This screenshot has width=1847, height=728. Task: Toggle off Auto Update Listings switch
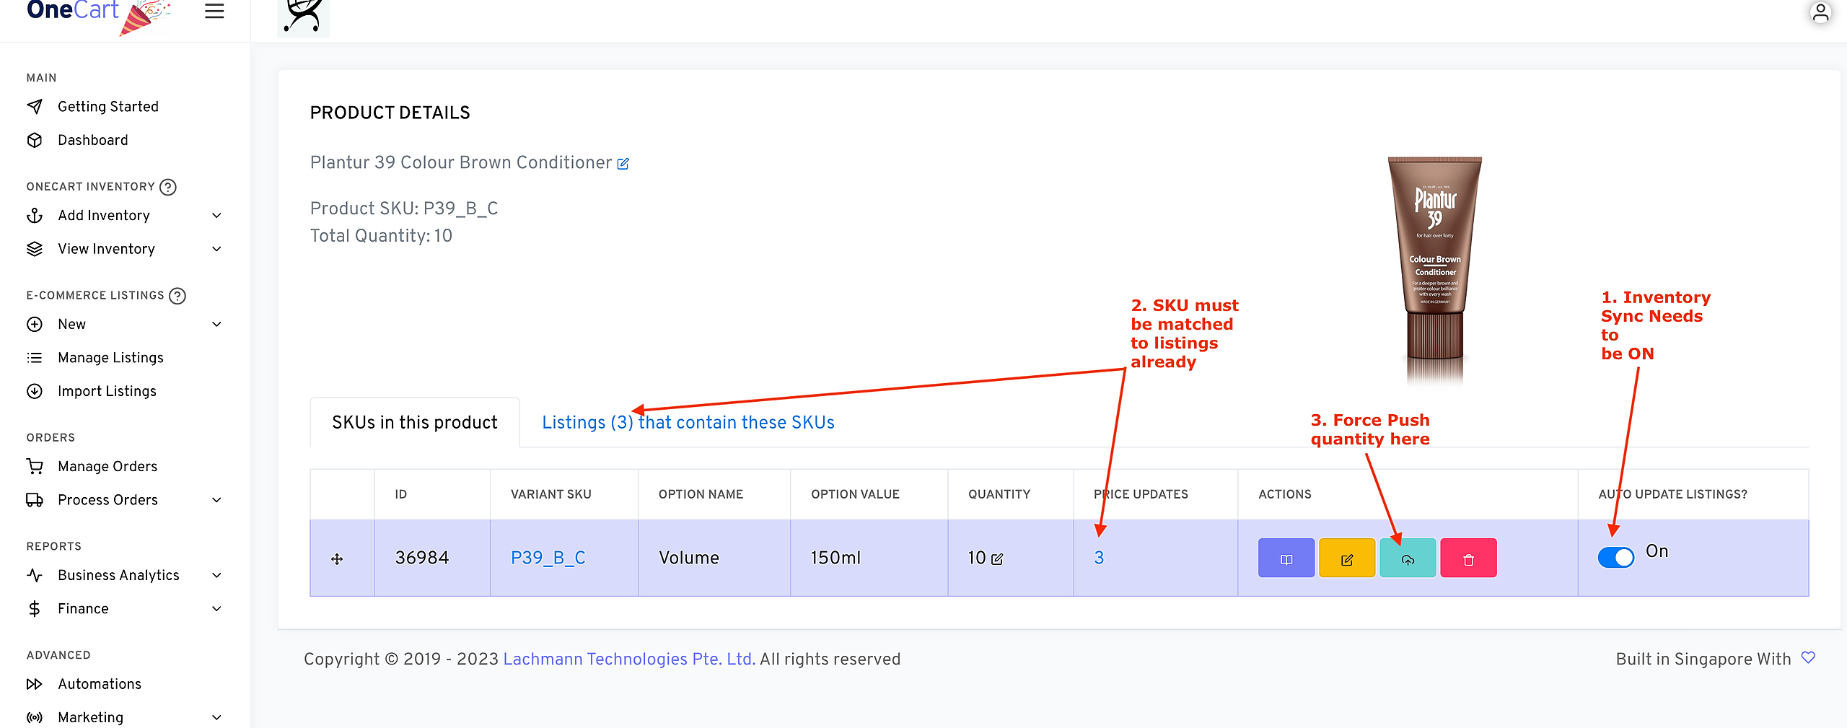click(x=1615, y=557)
